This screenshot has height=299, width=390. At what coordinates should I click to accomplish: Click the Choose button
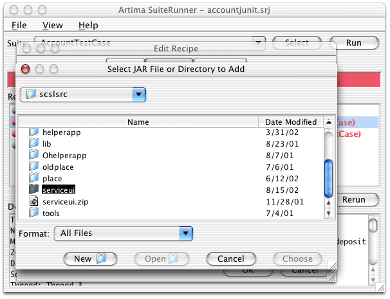(297, 258)
